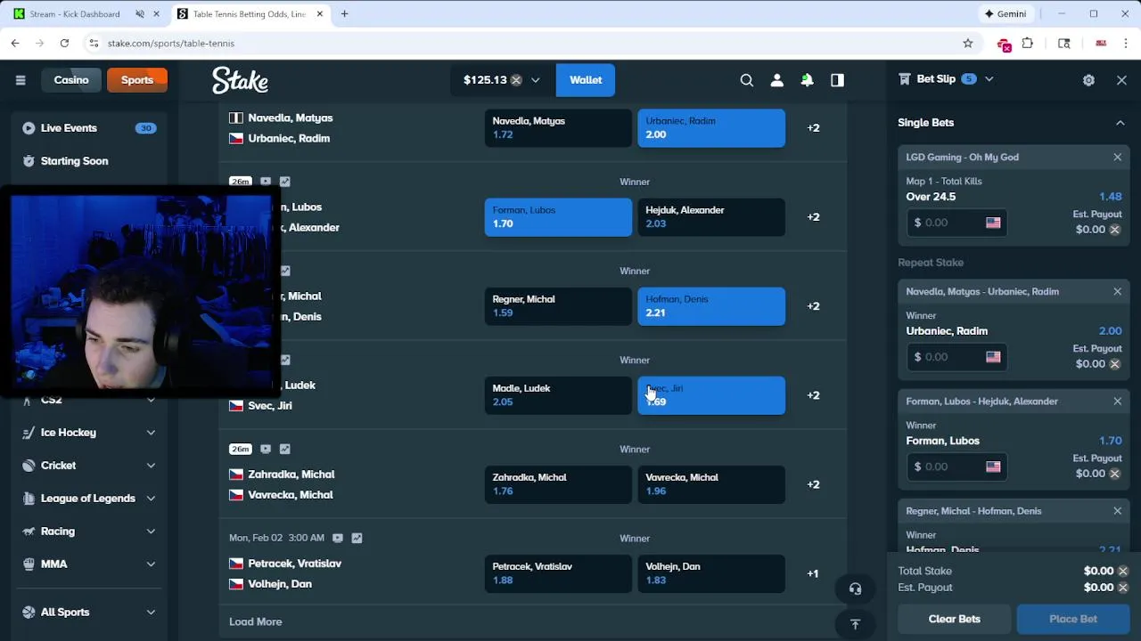Select Vavrecka, Michal odds 1.96
This screenshot has height=641, width=1141.
pos(711,484)
